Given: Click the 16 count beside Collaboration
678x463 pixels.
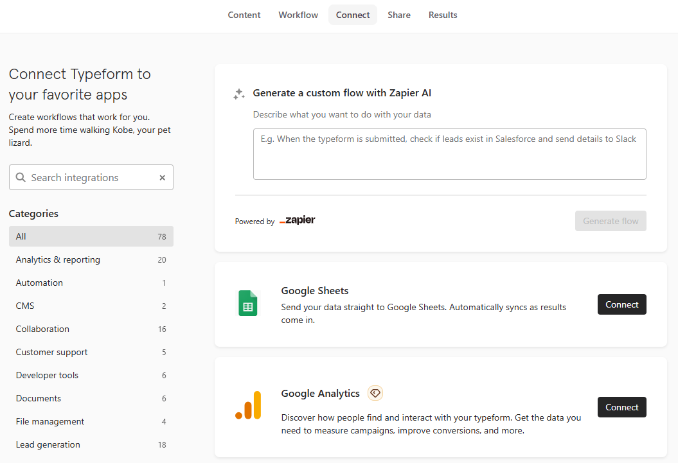Looking at the screenshot, I should [162, 329].
